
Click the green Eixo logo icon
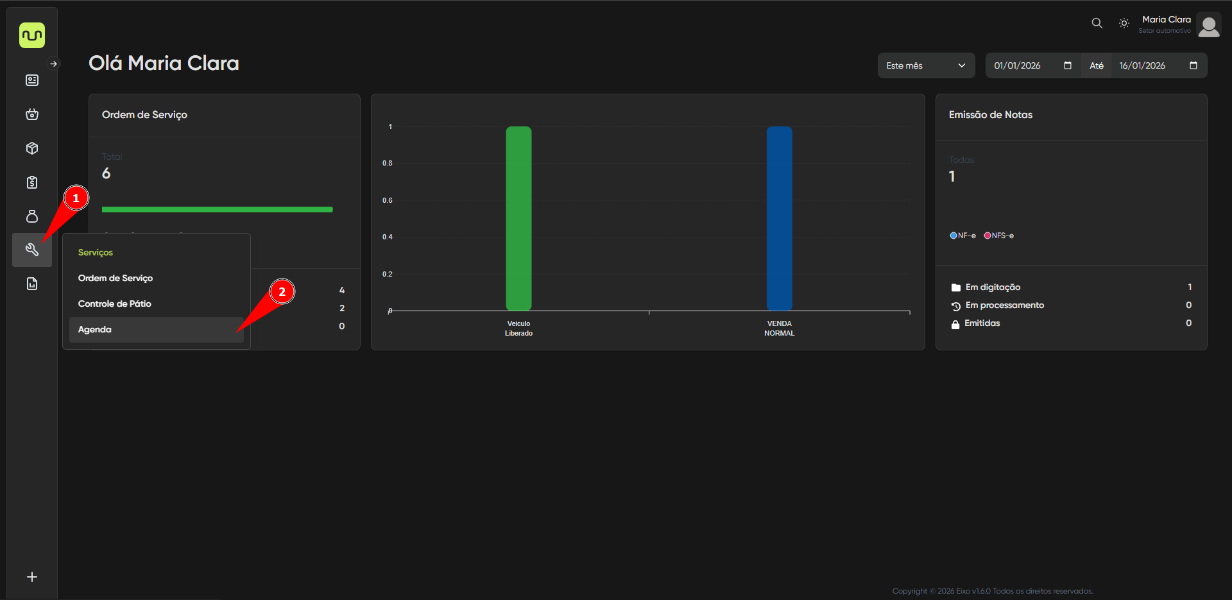[32, 35]
